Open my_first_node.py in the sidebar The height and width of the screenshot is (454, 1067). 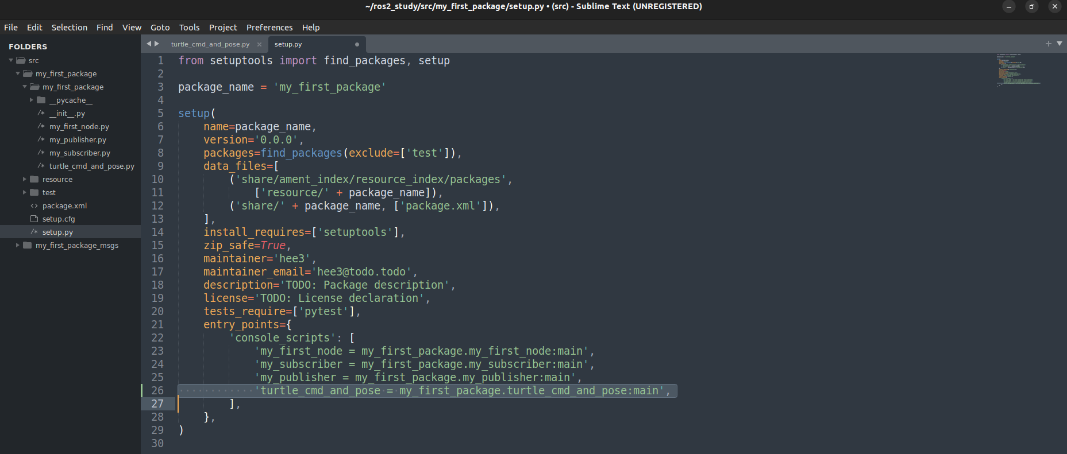[79, 127]
